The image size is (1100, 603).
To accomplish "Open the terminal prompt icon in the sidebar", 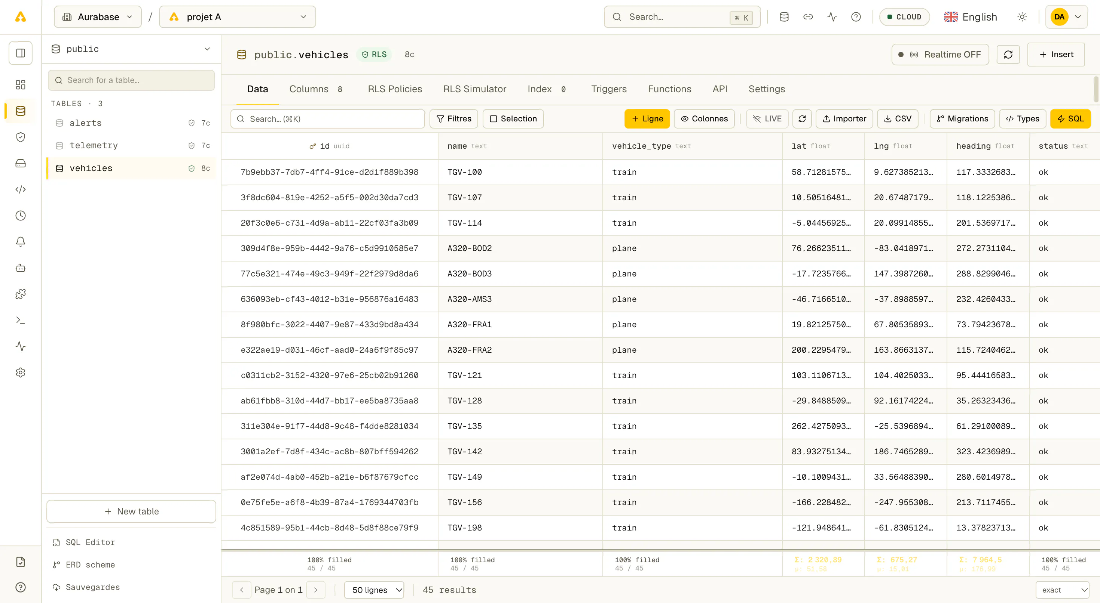I will (x=21, y=320).
